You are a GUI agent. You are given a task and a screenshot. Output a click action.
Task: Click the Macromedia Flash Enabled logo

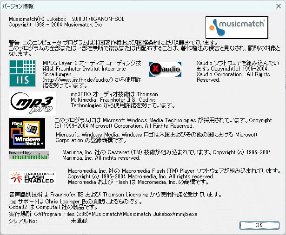pyautogui.click(x=33, y=177)
